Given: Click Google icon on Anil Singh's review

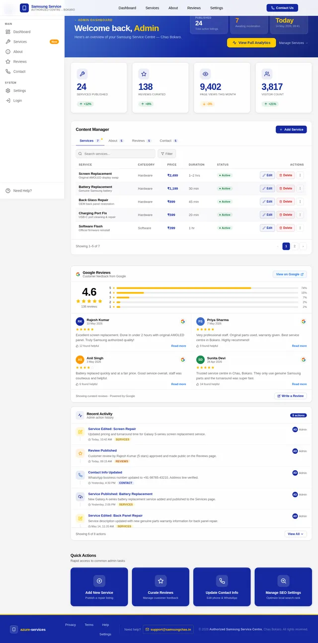Looking at the screenshot, I should point(183,359).
